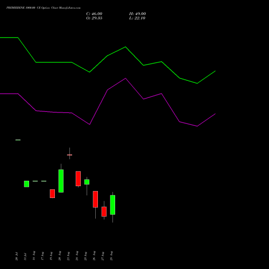Click the '20 Aug' date axis label

[60, 256]
